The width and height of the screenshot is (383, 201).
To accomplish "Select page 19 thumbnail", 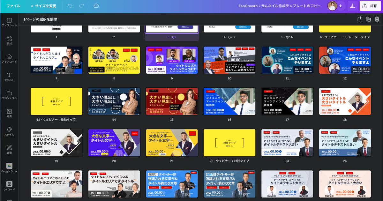I will pos(56,143).
